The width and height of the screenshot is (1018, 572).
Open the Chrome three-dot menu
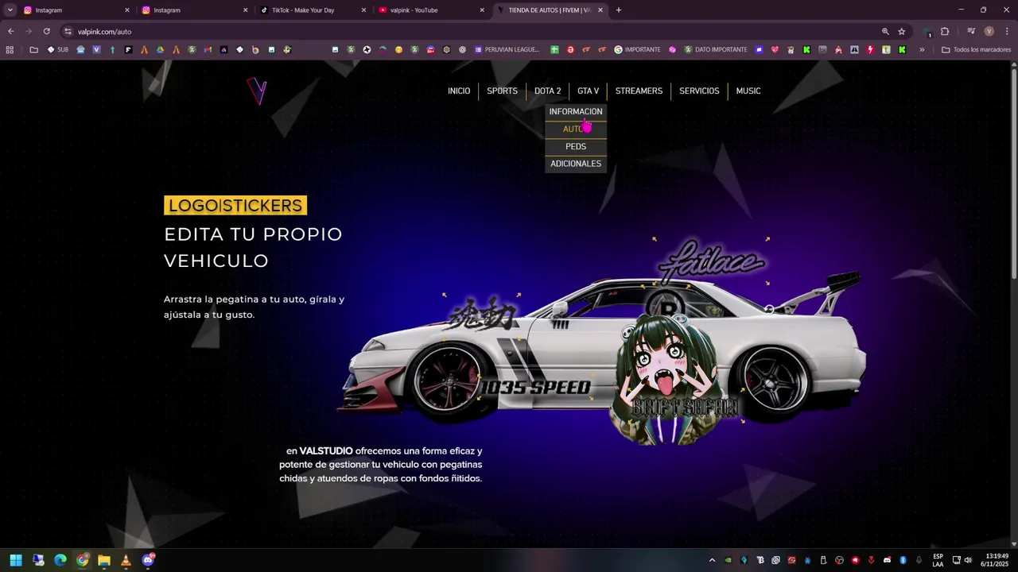point(1007,32)
